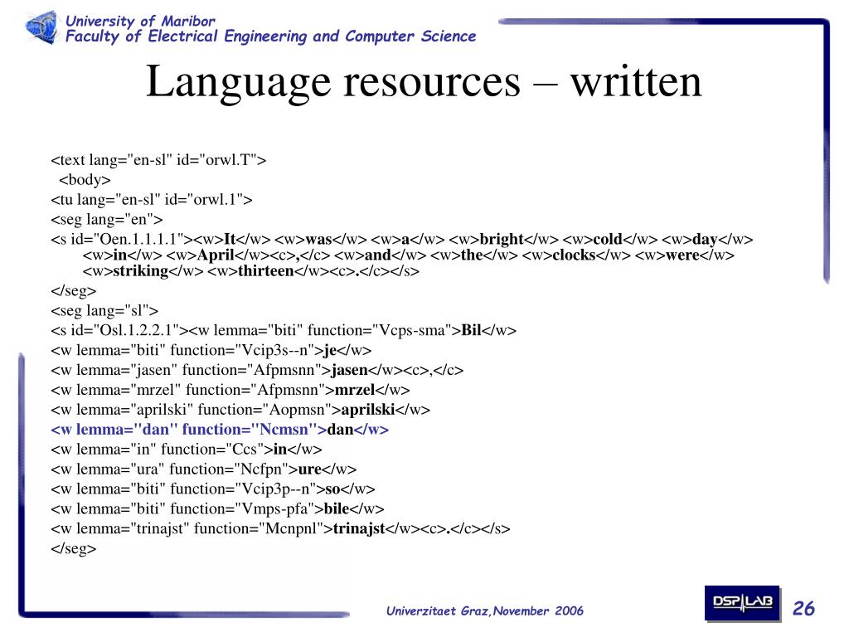Image resolution: width=849 pixels, height=637 pixels.
Task: Click the bold word 'thirteen' in English sentence
Action: (266, 271)
